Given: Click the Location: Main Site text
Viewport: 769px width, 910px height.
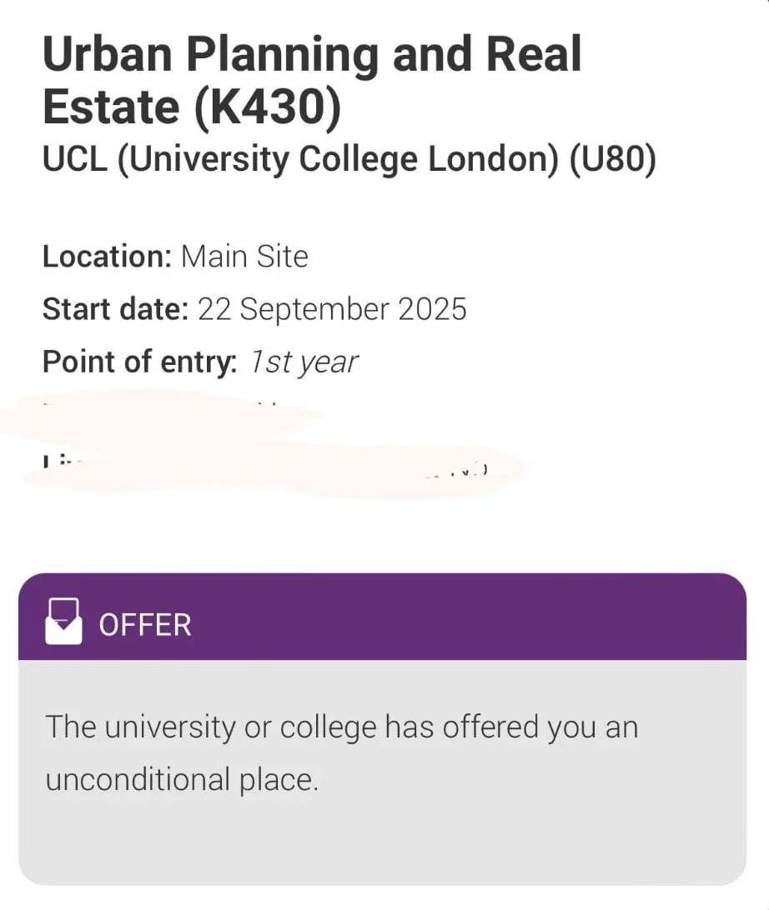Looking at the screenshot, I should (x=175, y=257).
